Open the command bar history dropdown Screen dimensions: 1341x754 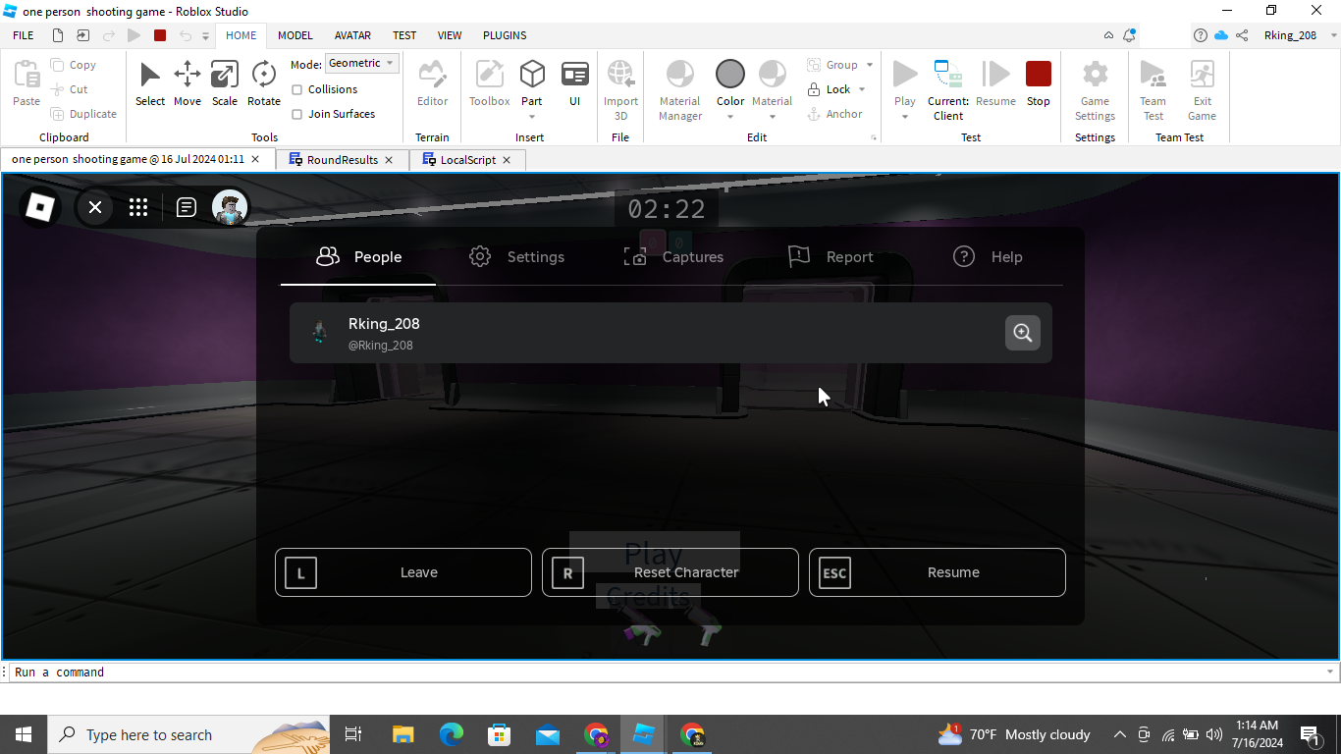(1330, 673)
